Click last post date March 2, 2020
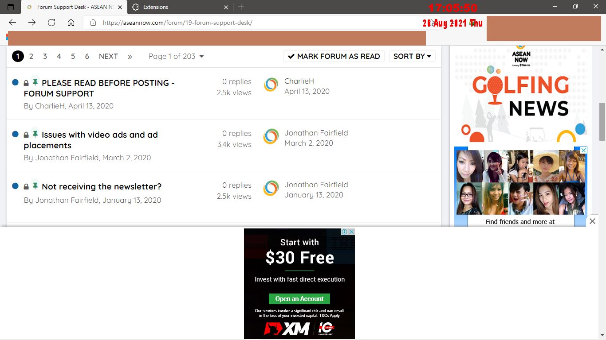606x340 pixels. (x=309, y=143)
